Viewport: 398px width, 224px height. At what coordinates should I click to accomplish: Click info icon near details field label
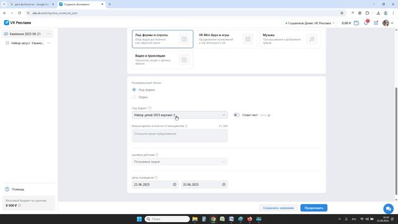pos(187,126)
